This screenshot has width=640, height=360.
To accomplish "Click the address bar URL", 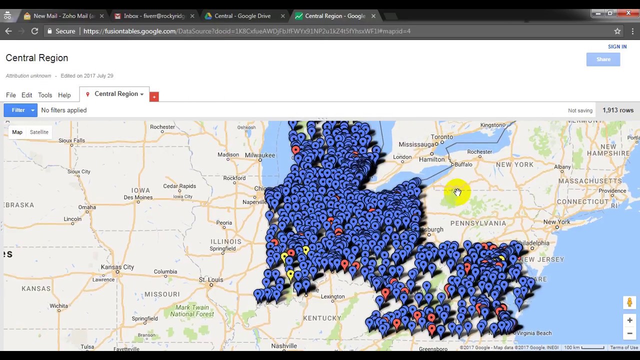I will 247,31.
